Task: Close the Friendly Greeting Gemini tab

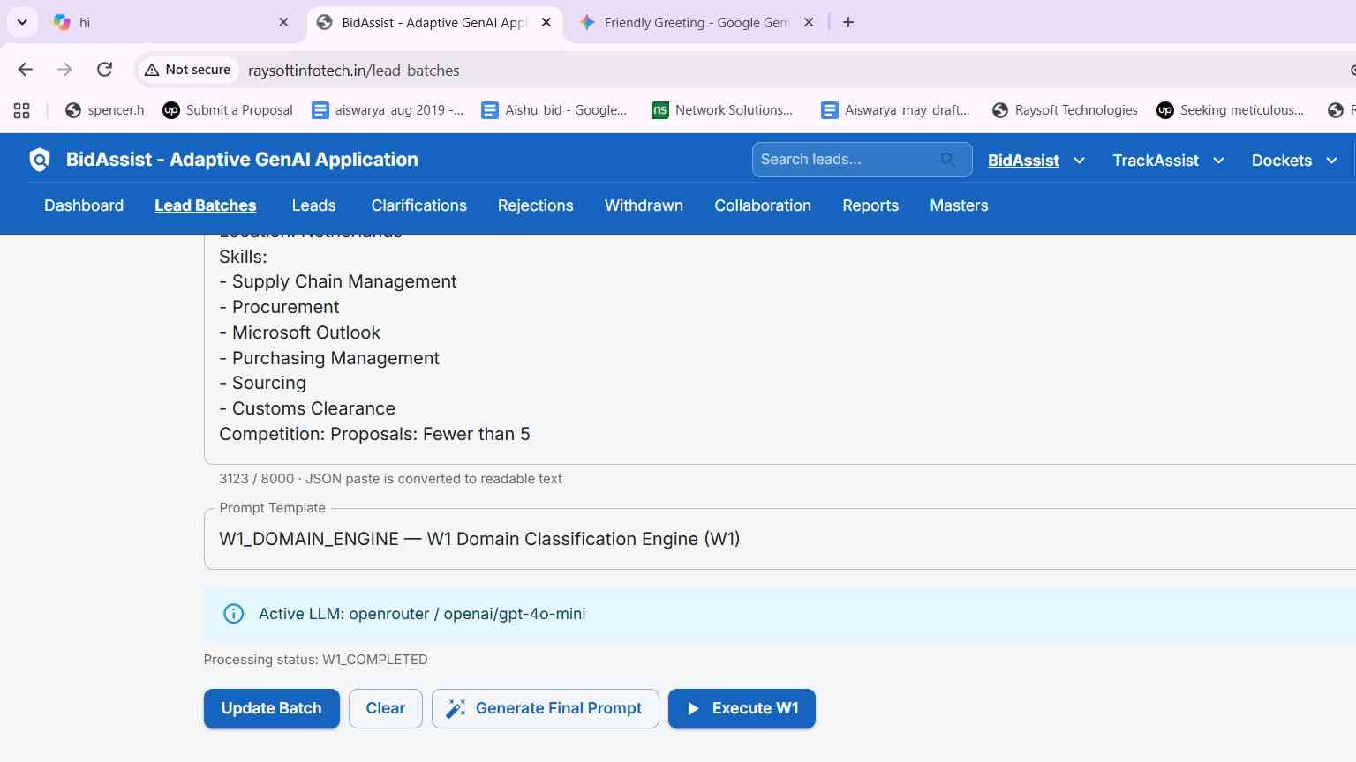Action: coord(809,22)
